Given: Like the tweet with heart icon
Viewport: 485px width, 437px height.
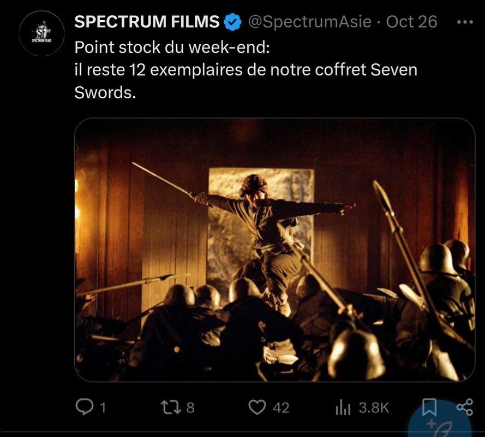Looking at the screenshot, I should [x=257, y=408].
